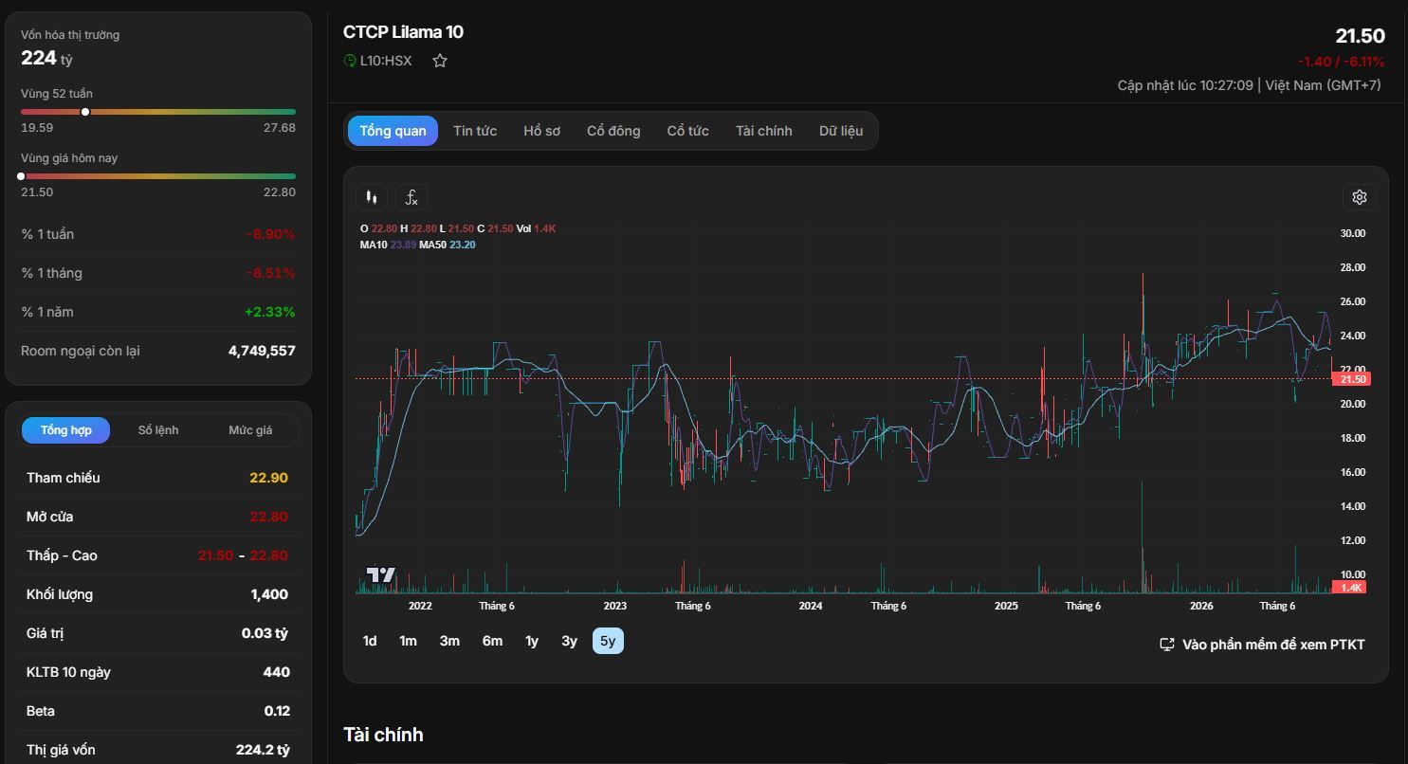
Task: Click the Thấp - Cao range 21.50 - 22.80
Action: tap(243, 555)
